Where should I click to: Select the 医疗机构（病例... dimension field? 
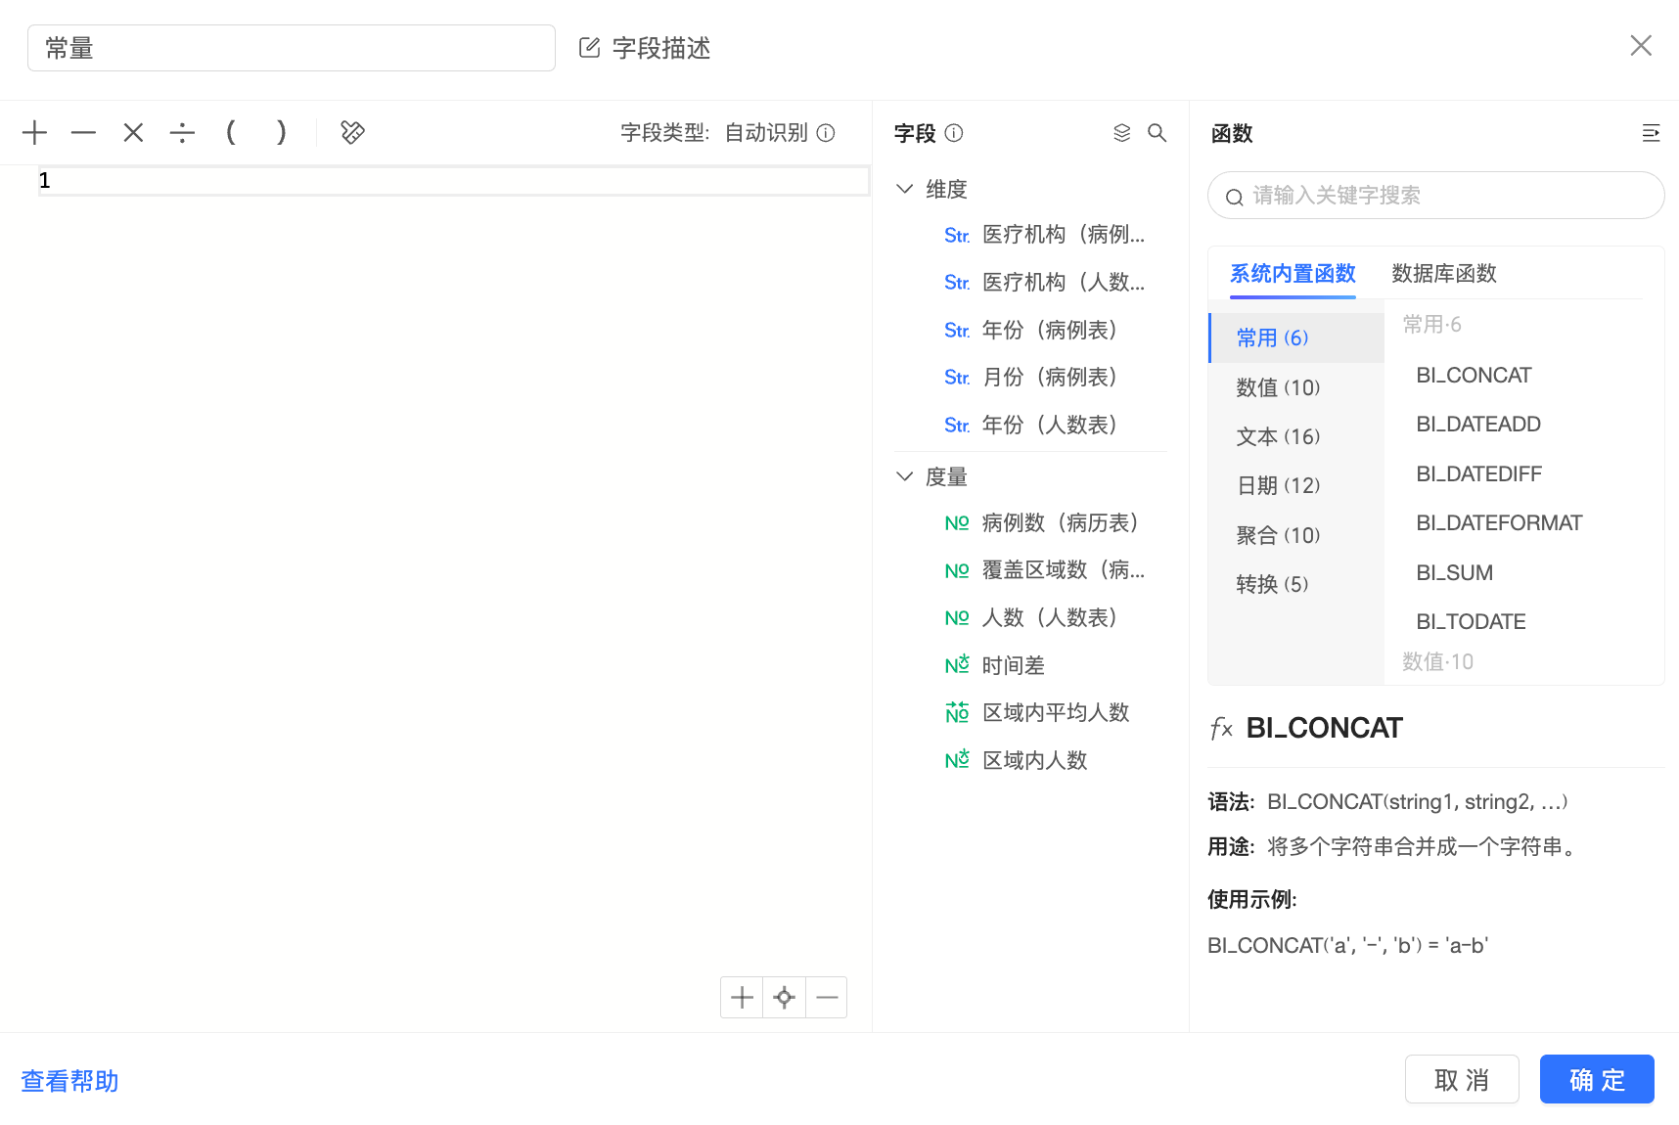(x=1064, y=235)
